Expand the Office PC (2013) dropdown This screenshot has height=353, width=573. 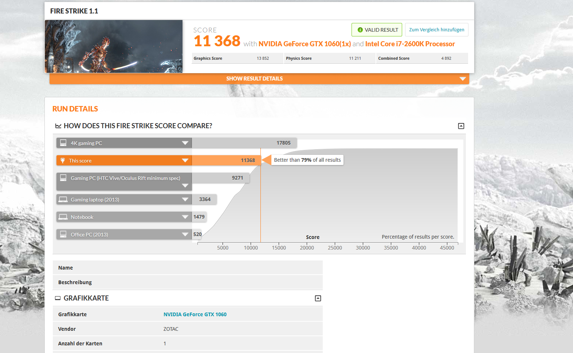click(185, 235)
